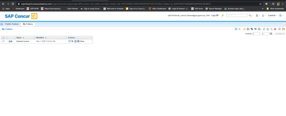Click More... link for Expense Accrual
Viewport: 286px width, 116px height.
(x=83, y=41)
